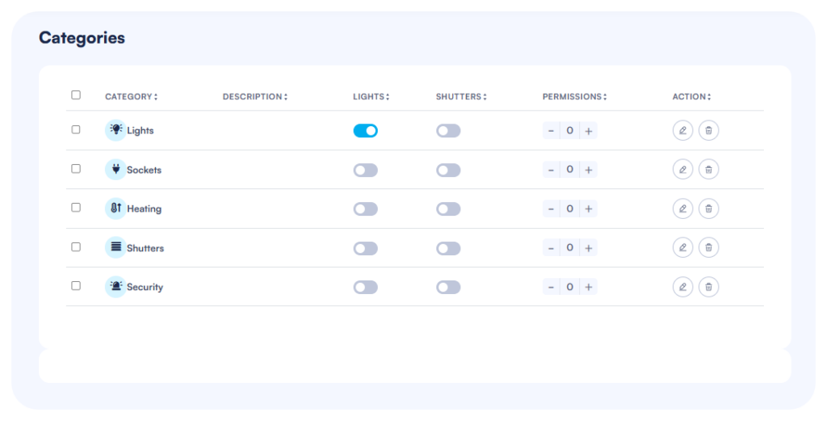
Task: Sort by the Description column header
Action: [x=254, y=97]
